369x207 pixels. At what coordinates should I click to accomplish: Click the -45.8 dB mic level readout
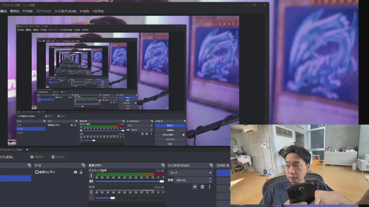point(159,187)
